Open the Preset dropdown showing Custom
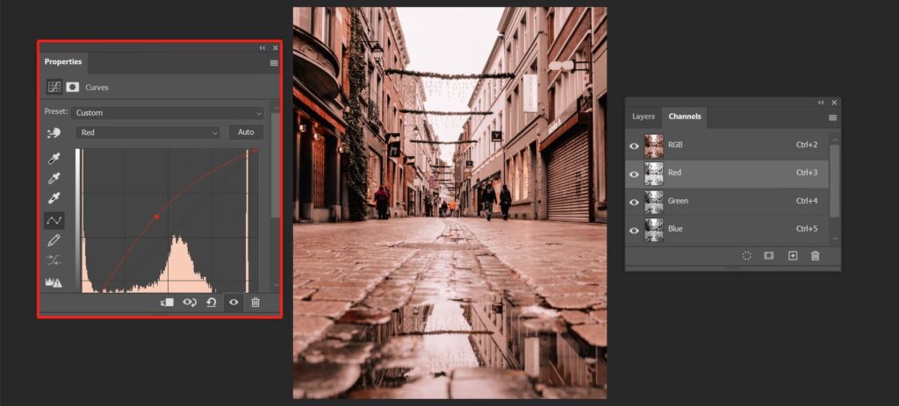The image size is (899, 406). point(168,113)
